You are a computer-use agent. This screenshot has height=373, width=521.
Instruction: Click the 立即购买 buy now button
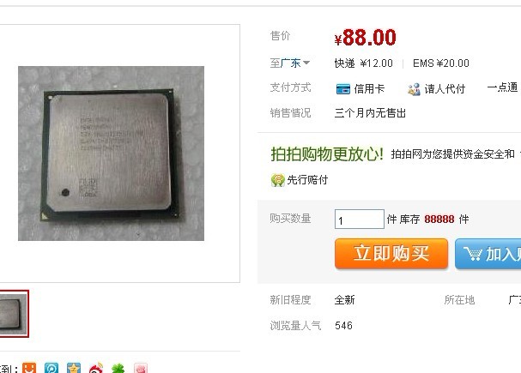391,254
